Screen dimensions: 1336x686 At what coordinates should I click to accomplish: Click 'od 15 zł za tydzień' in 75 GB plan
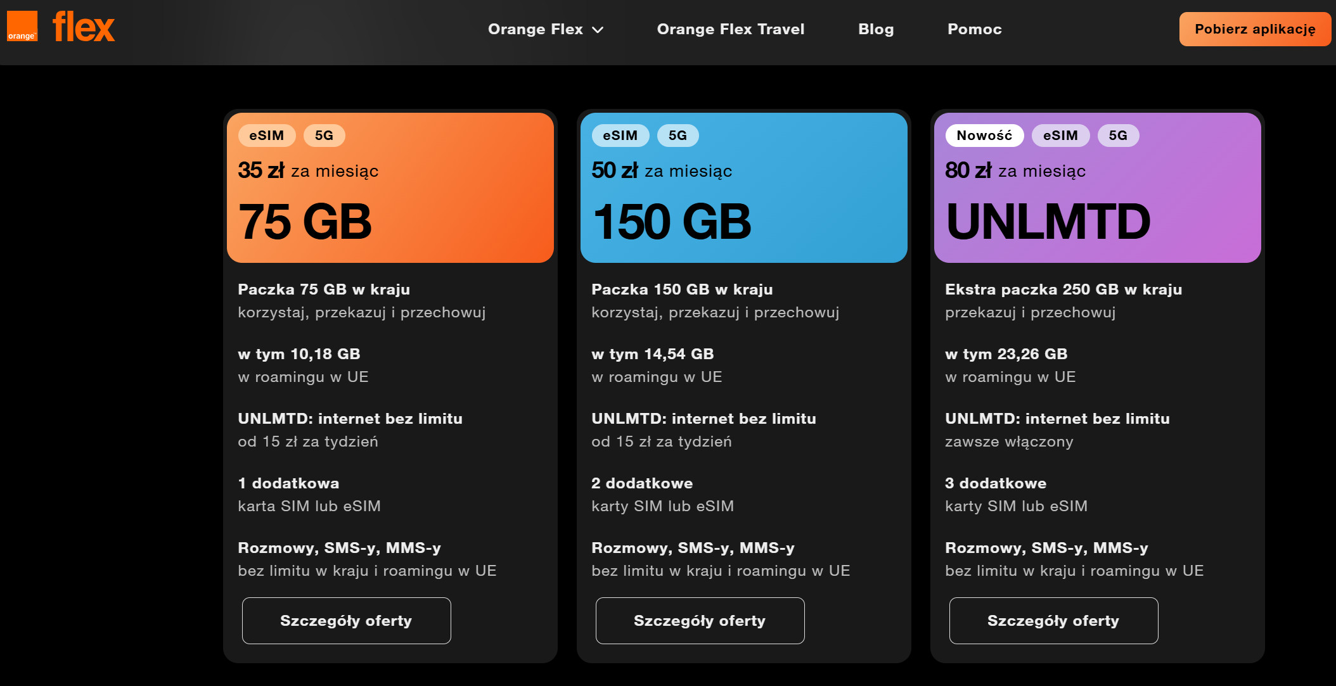click(x=308, y=441)
